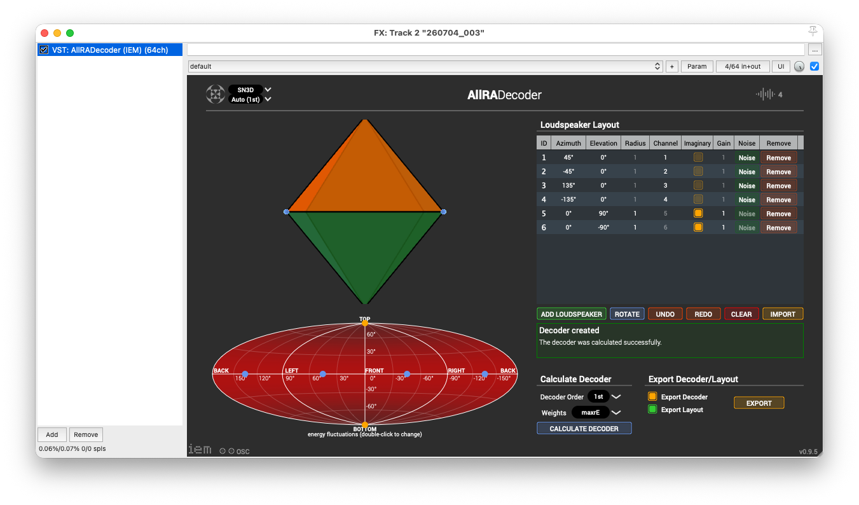Click the ADD LOUDSPEAKER button
This screenshot has width=859, height=505.
point(572,314)
